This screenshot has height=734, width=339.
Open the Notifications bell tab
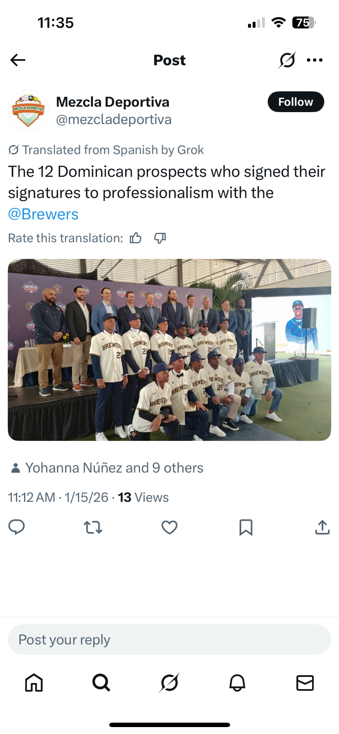point(237,683)
